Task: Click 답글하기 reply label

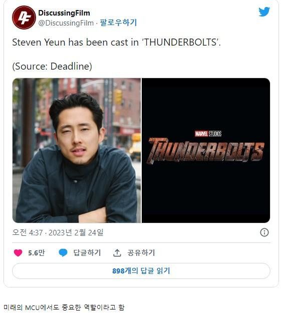Action: (87, 253)
